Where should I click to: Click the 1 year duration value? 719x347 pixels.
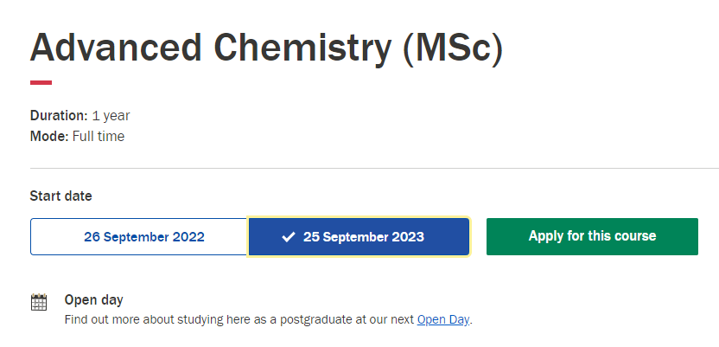click(111, 115)
